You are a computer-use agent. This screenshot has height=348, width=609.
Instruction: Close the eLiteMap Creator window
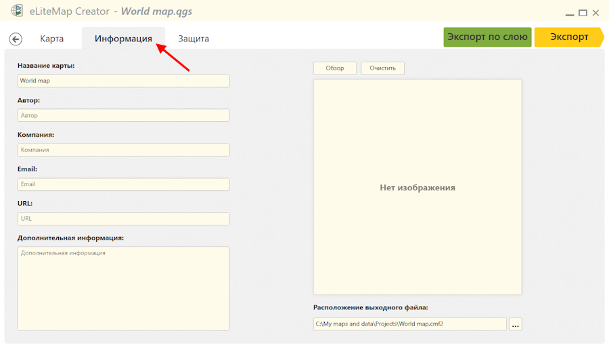pos(596,12)
